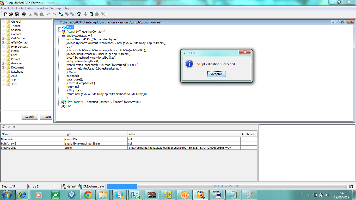Open the Windows Start menu
Image resolution: width=356 pixels, height=200 pixels.
(x=7, y=195)
